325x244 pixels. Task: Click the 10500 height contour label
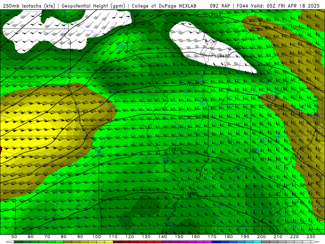click(193, 85)
